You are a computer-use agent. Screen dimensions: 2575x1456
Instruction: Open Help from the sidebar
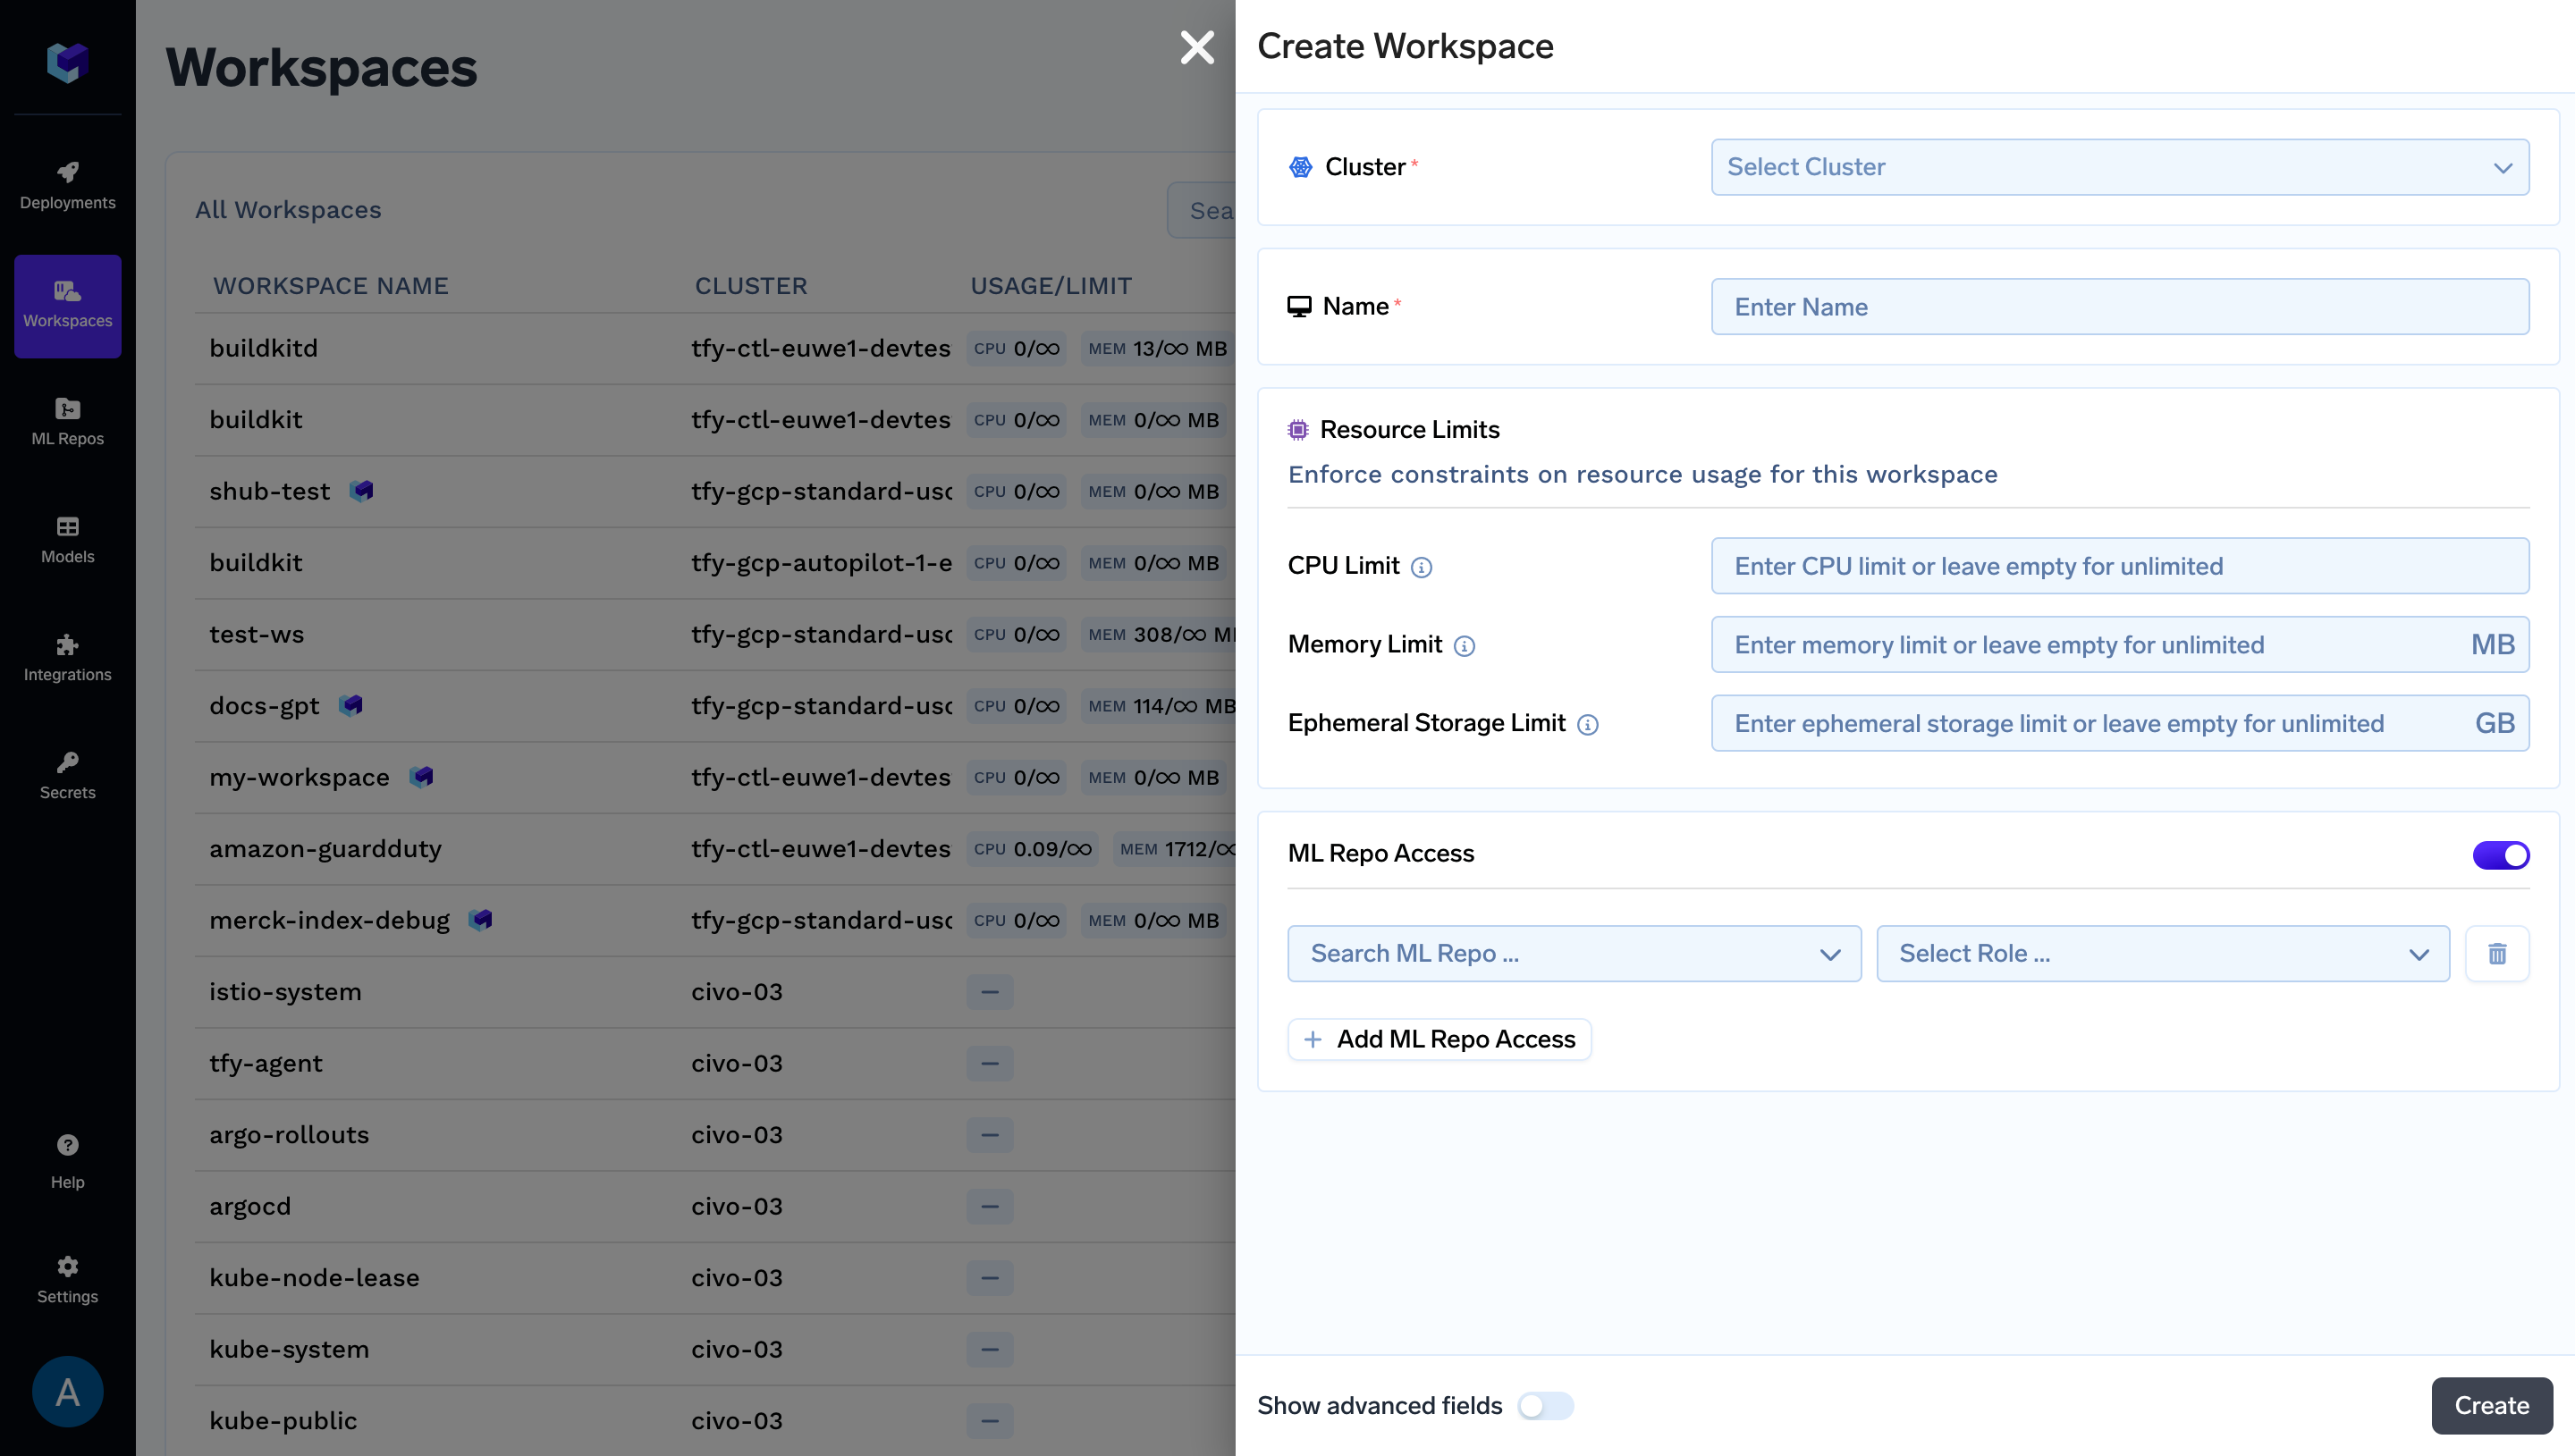(67, 1161)
